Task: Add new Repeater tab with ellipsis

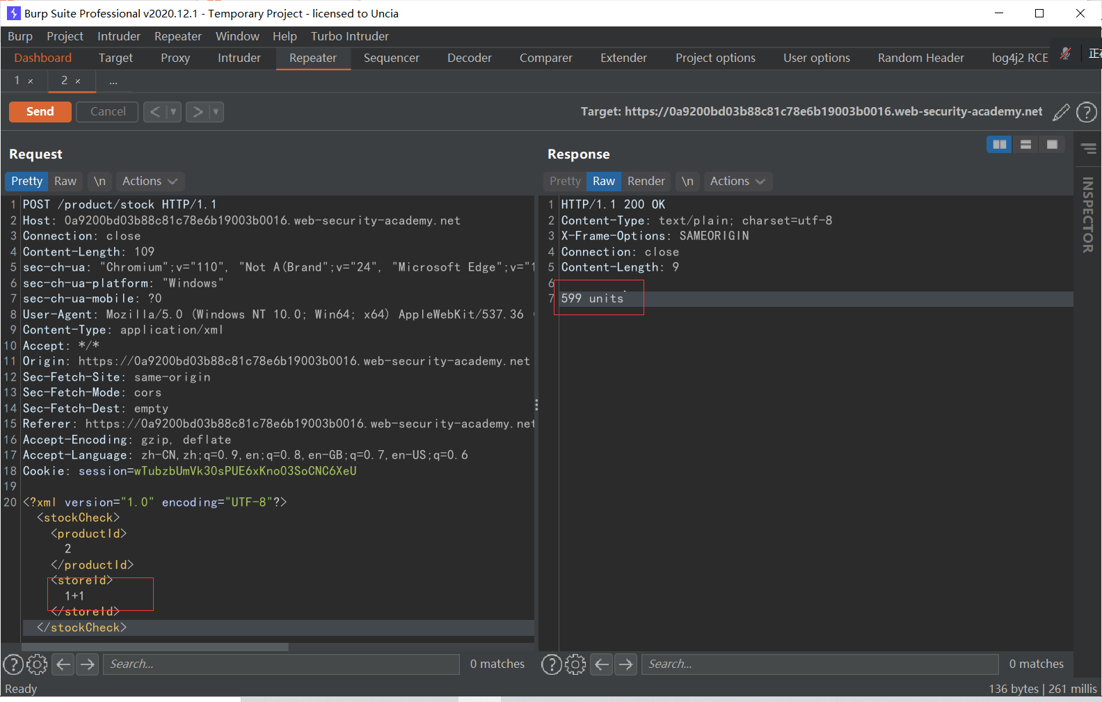Action: click(x=113, y=81)
